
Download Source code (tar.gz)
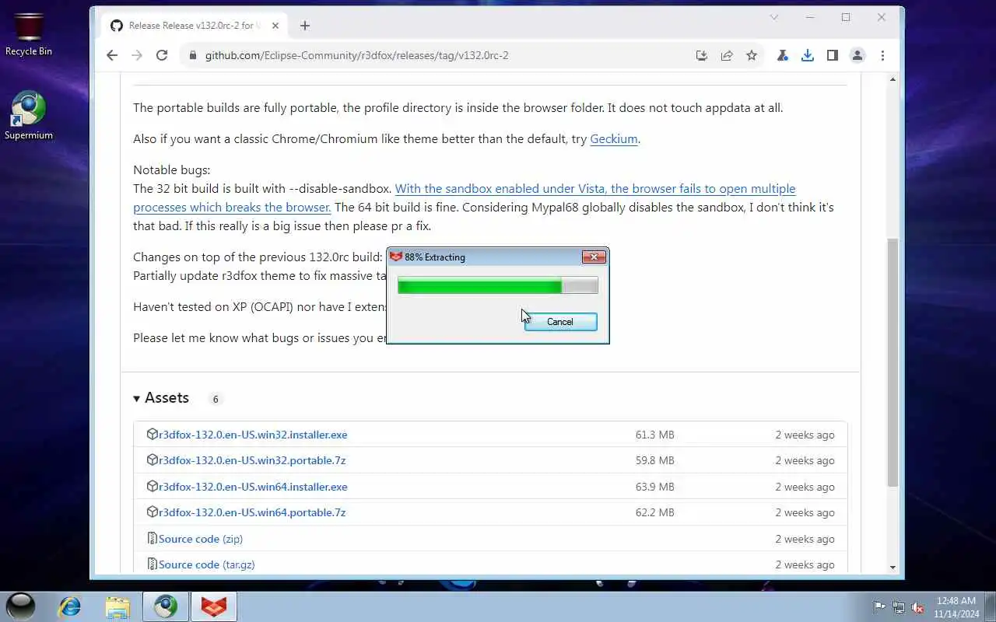point(207,564)
